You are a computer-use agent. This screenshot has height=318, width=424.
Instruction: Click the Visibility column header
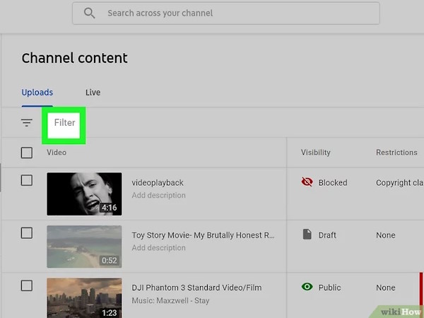[x=315, y=153]
